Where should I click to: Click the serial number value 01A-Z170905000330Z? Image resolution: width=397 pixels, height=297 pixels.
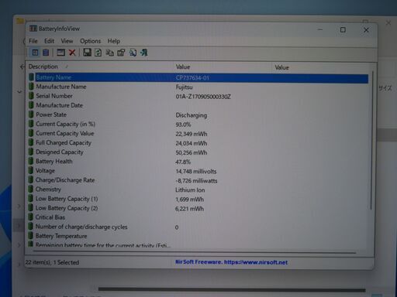[x=203, y=97]
